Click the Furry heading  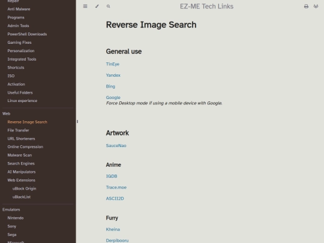(x=112, y=218)
